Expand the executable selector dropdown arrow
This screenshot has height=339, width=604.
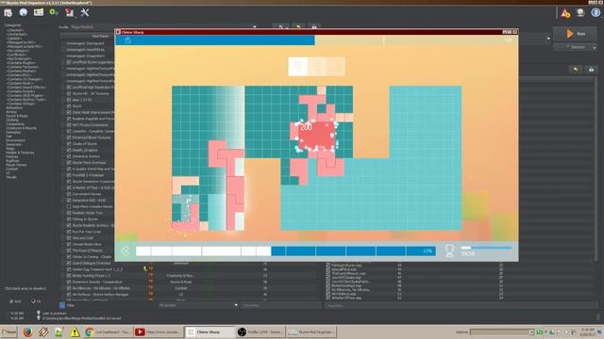coord(548,39)
